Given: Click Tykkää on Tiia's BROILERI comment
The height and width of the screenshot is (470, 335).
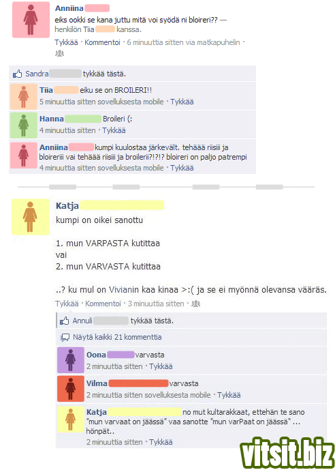Looking at the screenshot, I should point(182,102).
